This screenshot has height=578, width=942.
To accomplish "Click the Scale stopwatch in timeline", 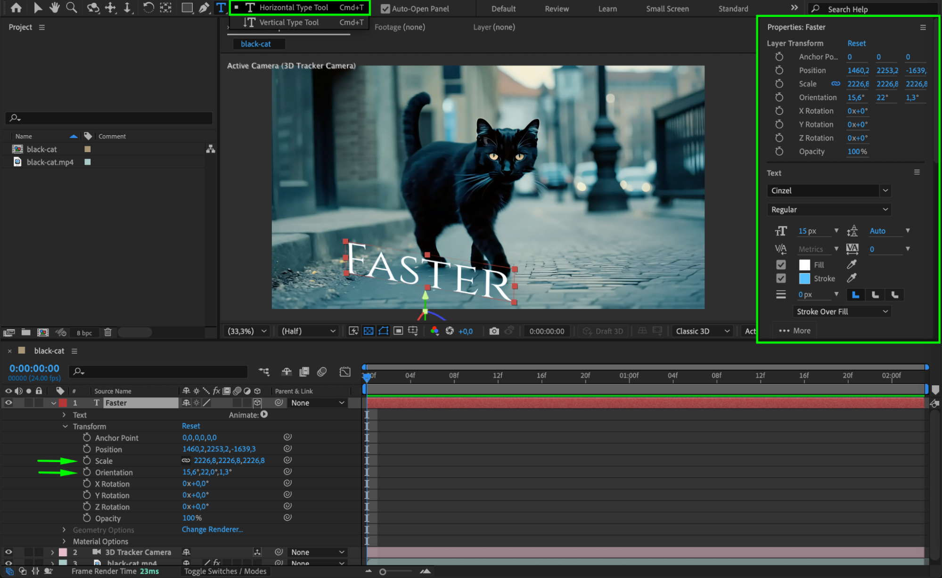I will [87, 461].
